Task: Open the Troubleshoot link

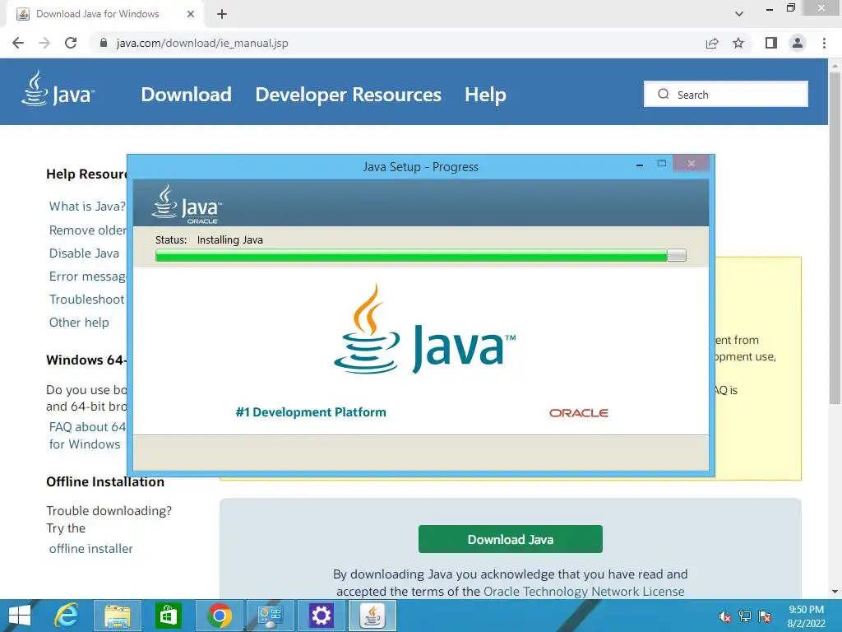Action: [87, 300]
